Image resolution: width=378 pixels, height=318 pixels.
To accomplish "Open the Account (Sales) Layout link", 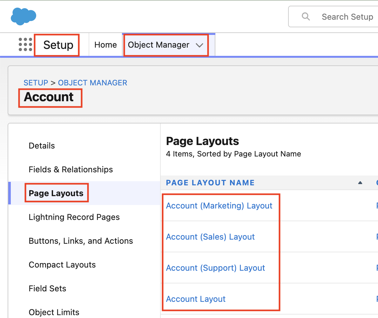I will pyautogui.click(x=210, y=237).
